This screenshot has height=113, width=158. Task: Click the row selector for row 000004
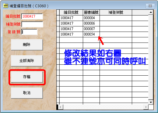(x=58, y=18)
